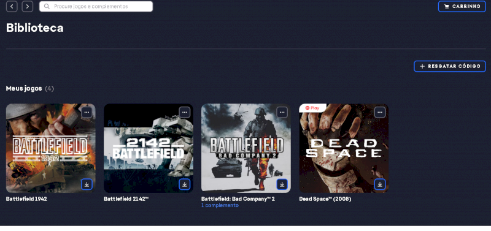Viewport: 491px width, 231px height.
Task: Click the 'Battlefield 1942' title text
Action: point(26,199)
